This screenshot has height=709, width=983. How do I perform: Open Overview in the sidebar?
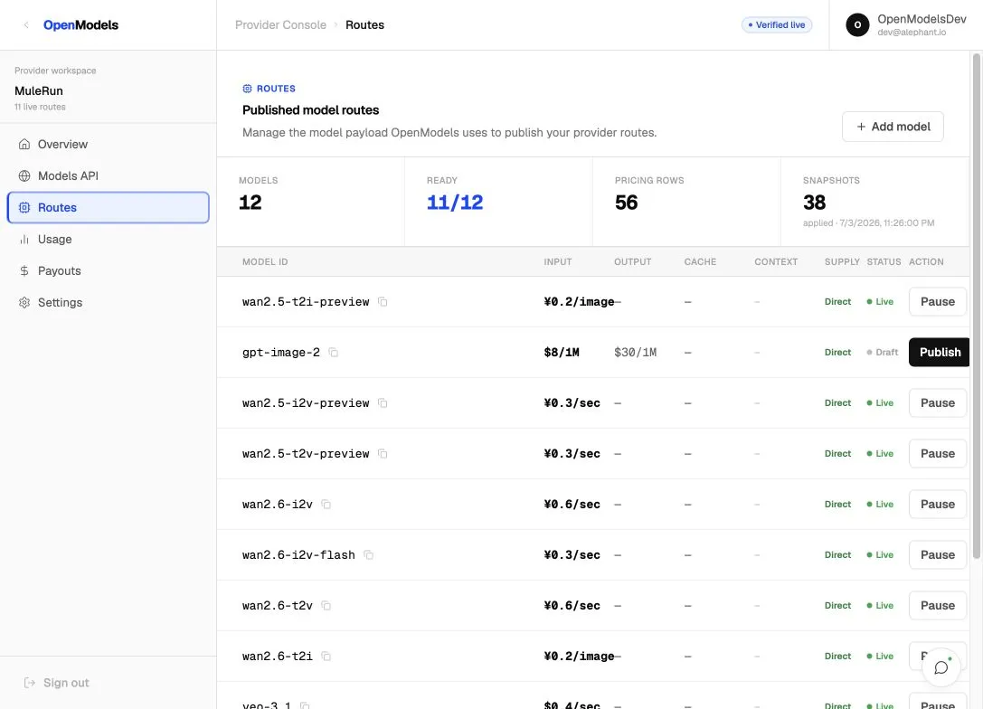tap(108, 144)
